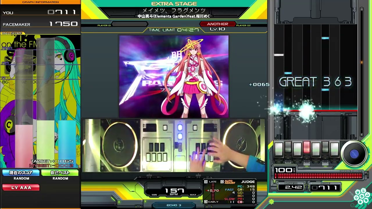Click the HI-SPEED 2.42 value

pyautogui.click(x=293, y=188)
